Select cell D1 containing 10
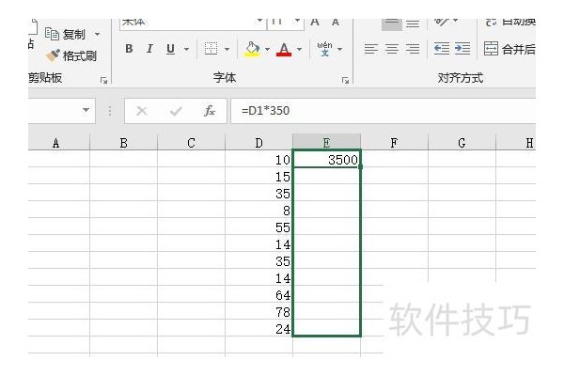Image resolution: width=564 pixels, height=376 pixels. (258, 159)
